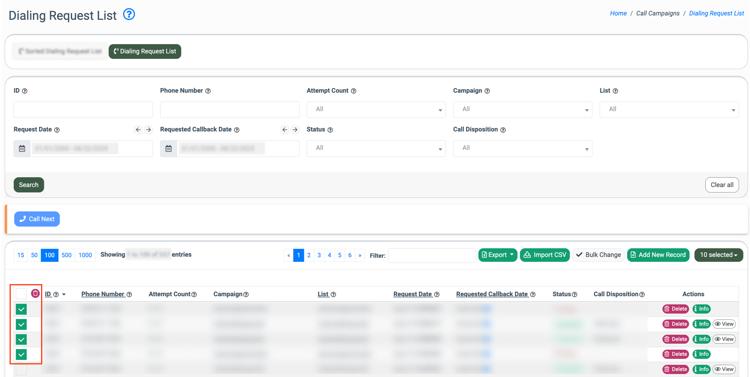
Task: Expand the Export dropdown button
Action: point(498,255)
